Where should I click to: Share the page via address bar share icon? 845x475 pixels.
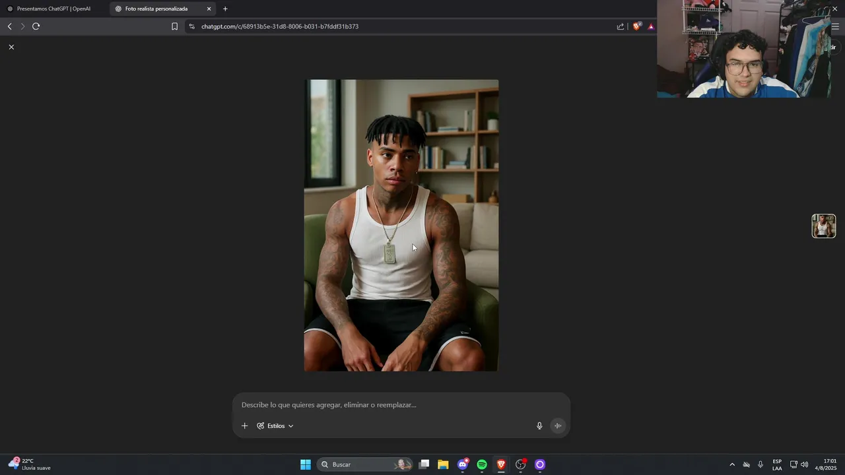pos(621,26)
